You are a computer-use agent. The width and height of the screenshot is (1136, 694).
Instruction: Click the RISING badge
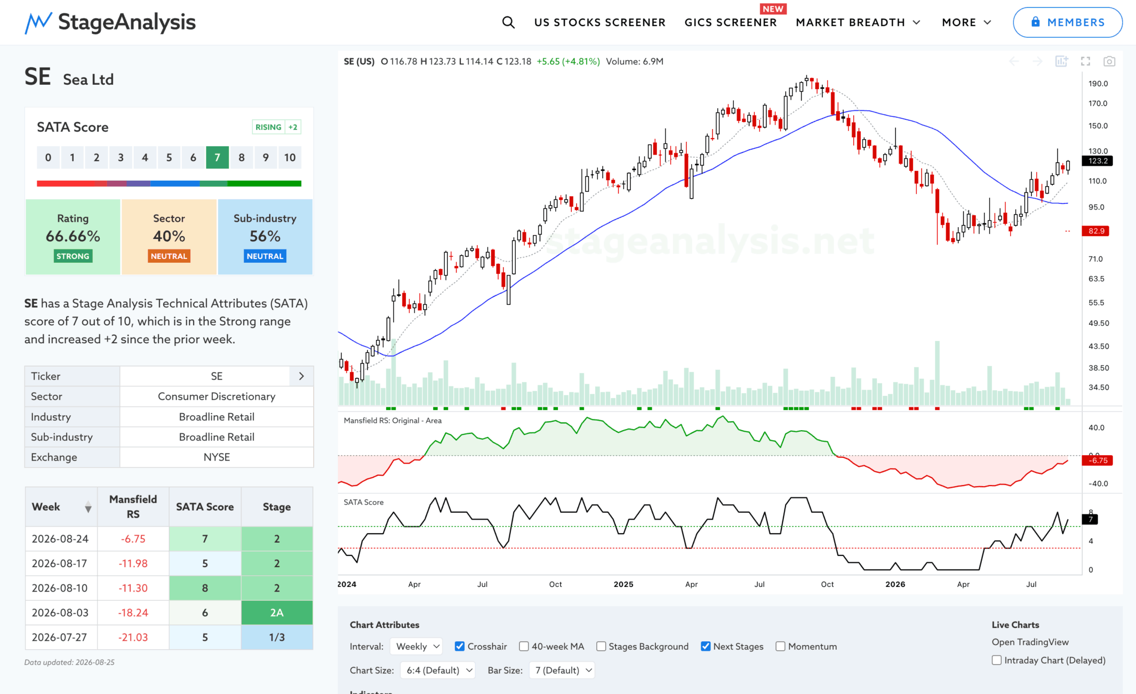tap(268, 127)
